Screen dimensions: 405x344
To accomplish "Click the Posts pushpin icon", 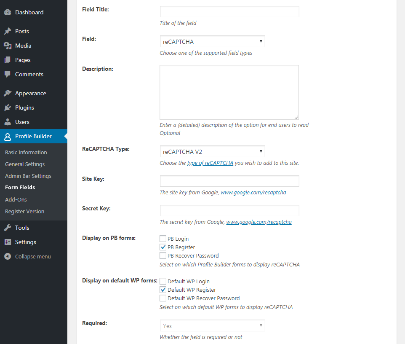I will click(8, 31).
